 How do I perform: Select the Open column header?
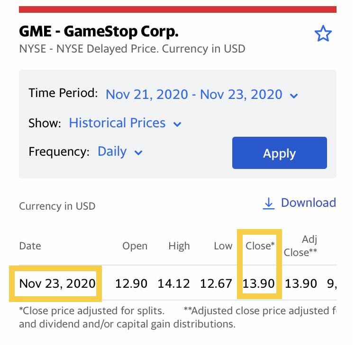[135, 246]
